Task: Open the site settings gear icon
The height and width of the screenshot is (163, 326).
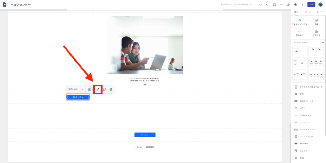Action: click(x=296, y=4)
